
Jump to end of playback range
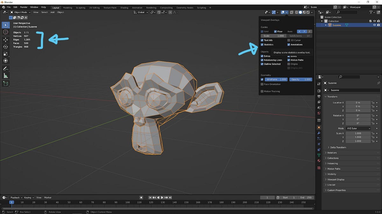(x=170, y=198)
